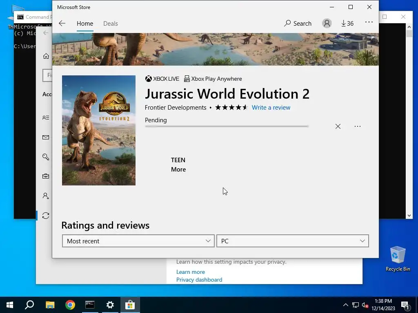Screen dimensions: 418x313
Task: Cancel the pending Jurassic World download
Action: click(338, 126)
